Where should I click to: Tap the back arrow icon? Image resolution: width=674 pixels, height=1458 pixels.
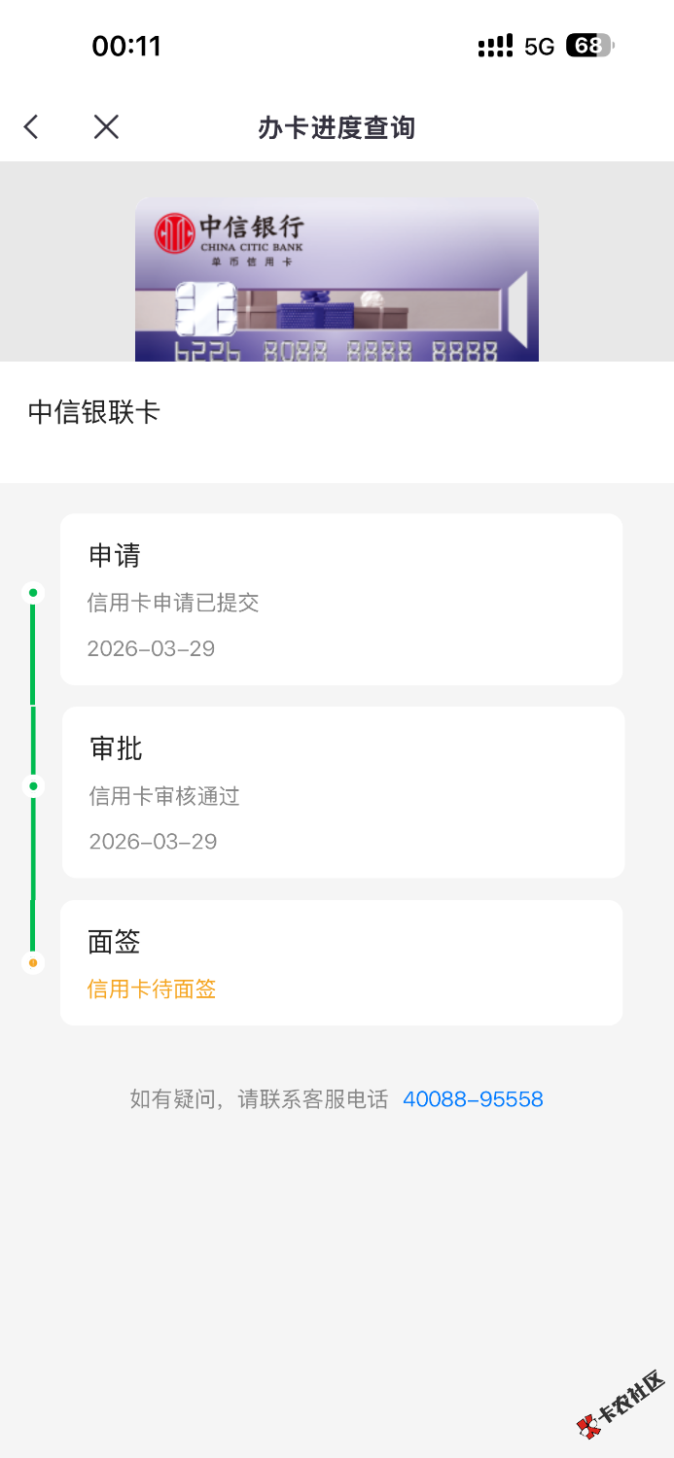31,126
